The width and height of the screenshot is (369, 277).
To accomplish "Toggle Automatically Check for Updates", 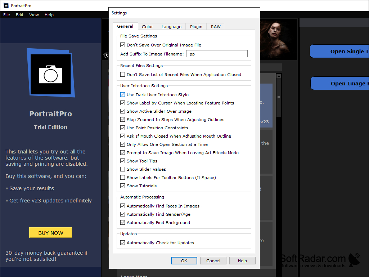I will (x=123, y=243).
